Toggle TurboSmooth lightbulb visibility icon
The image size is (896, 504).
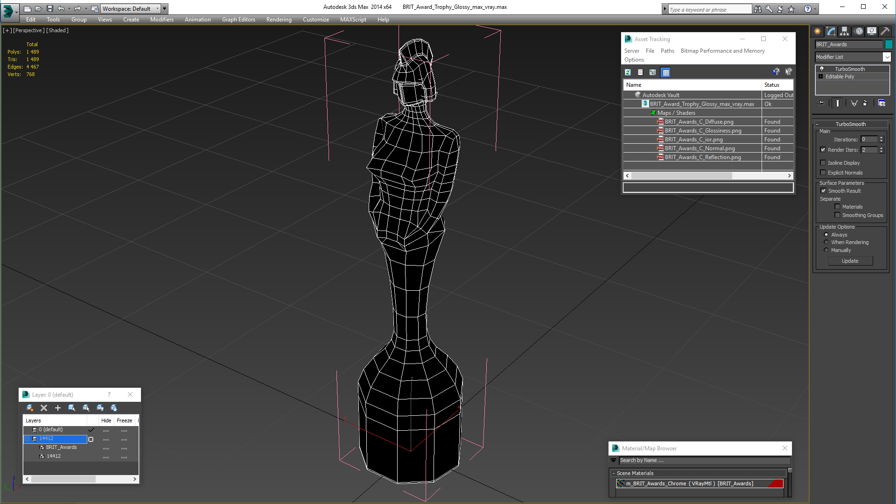pyautogui.click(x=822, y=69)
